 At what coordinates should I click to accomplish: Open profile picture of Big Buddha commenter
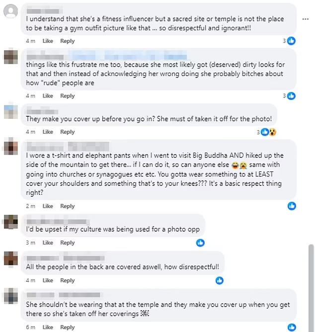click(x=11, y=148)
